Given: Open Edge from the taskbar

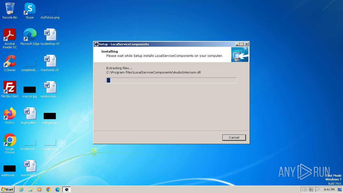Looking at the screenshot, I should 58,190.
